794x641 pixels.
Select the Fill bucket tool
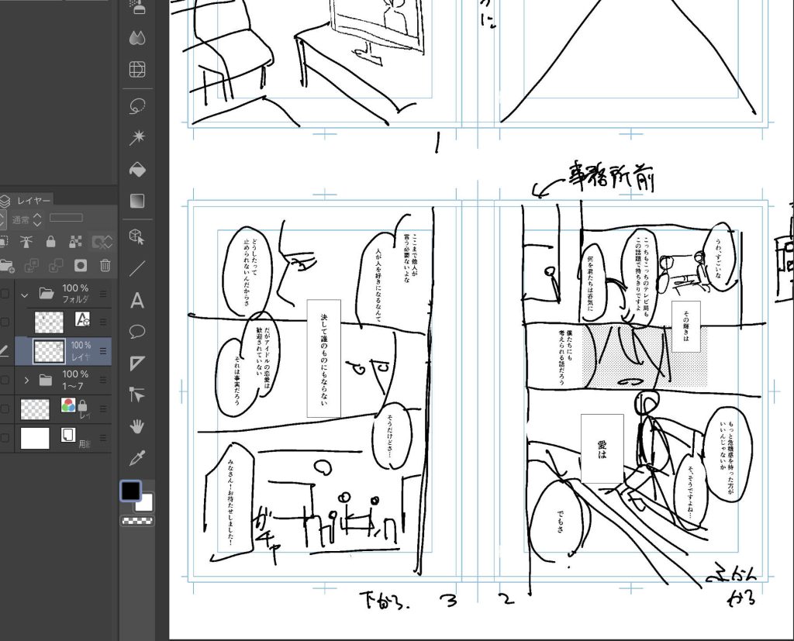pyautogui.click(x=137, y=170)
